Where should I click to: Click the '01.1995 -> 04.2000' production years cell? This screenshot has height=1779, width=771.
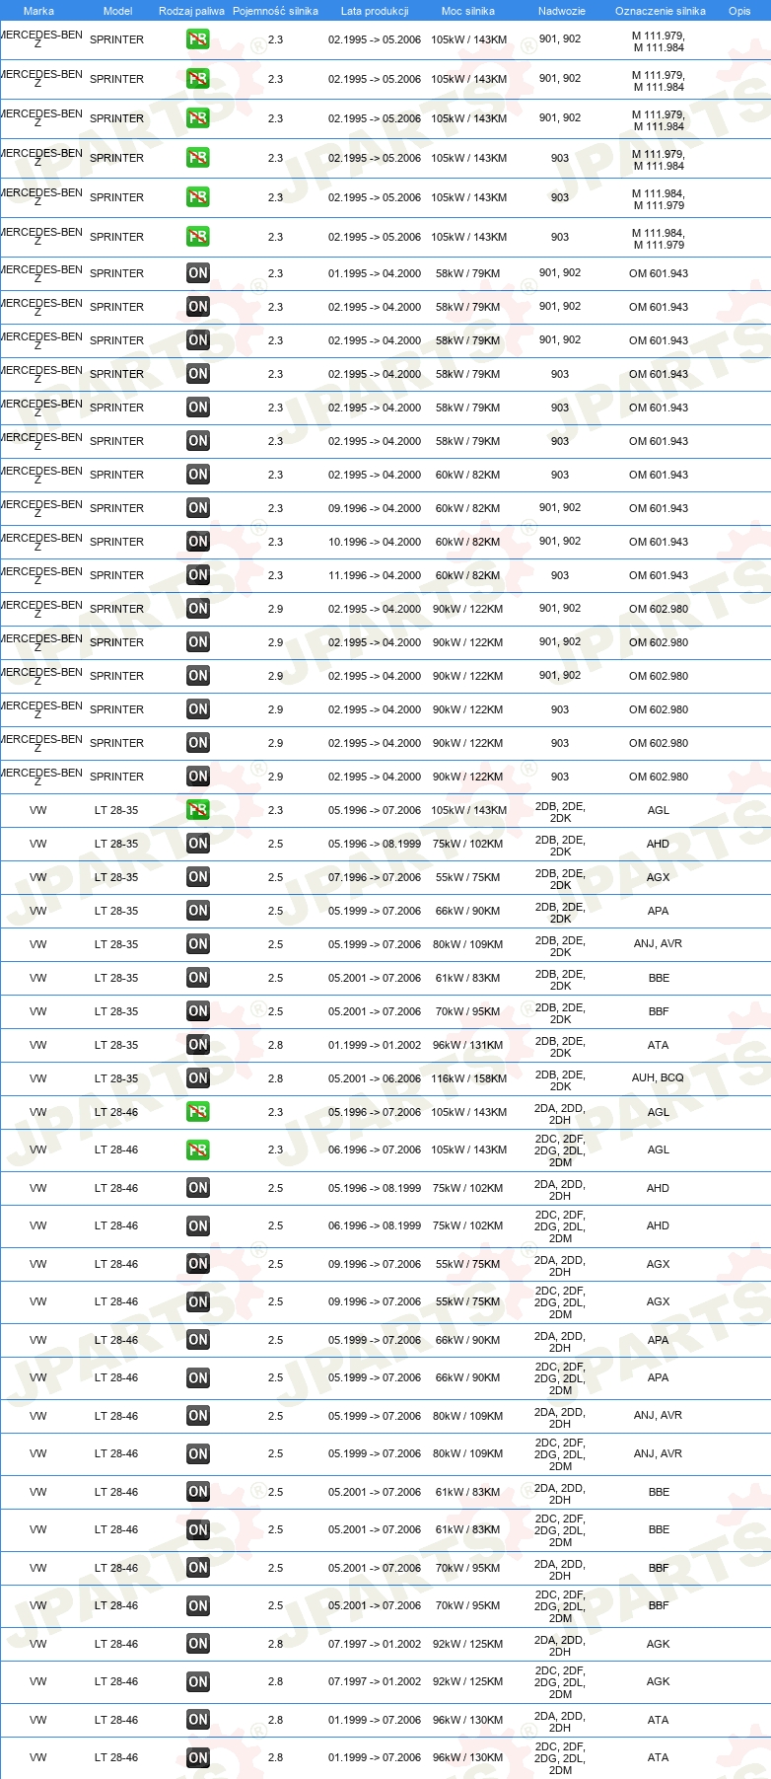[375, 273]
